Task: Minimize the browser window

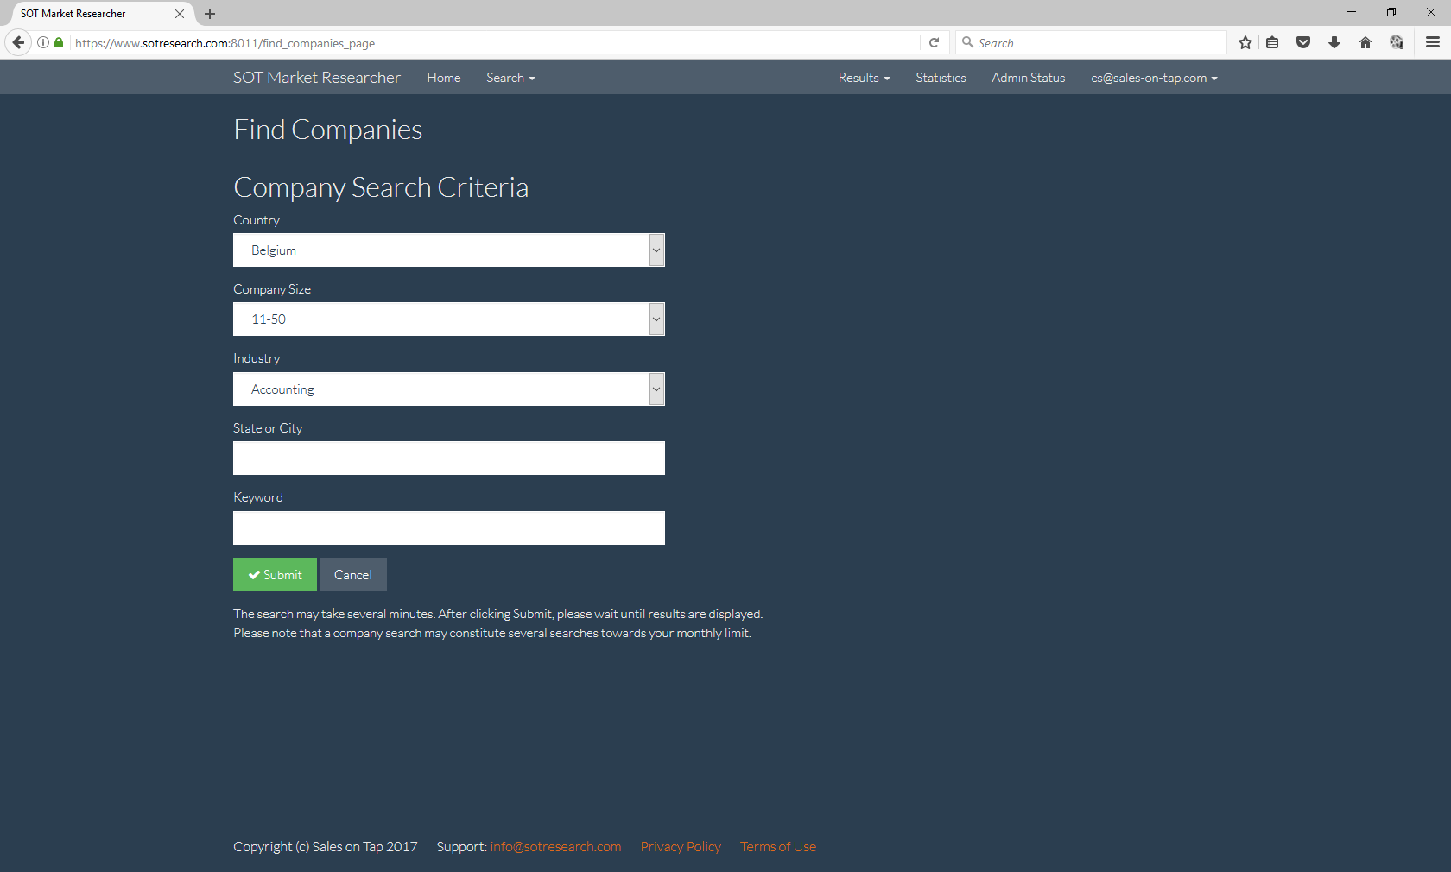Action: coord(1352,12)
